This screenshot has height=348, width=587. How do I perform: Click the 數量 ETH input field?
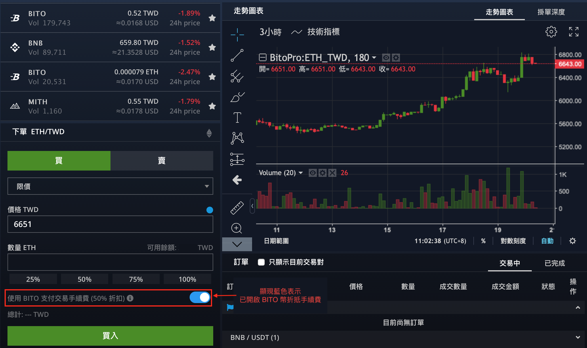tap(110, 262)
